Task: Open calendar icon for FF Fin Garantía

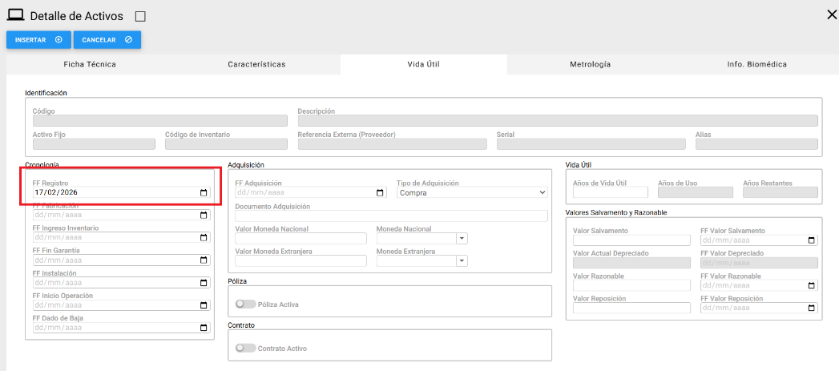Action: click(204, 260)
